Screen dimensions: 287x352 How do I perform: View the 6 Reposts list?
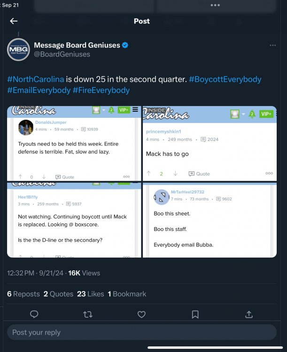coord(23,294)
